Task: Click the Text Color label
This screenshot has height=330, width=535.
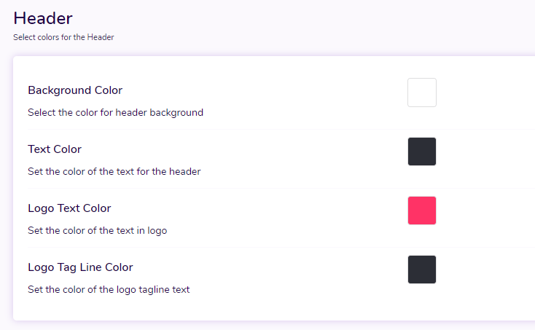Action: click(x=55, y=149)
